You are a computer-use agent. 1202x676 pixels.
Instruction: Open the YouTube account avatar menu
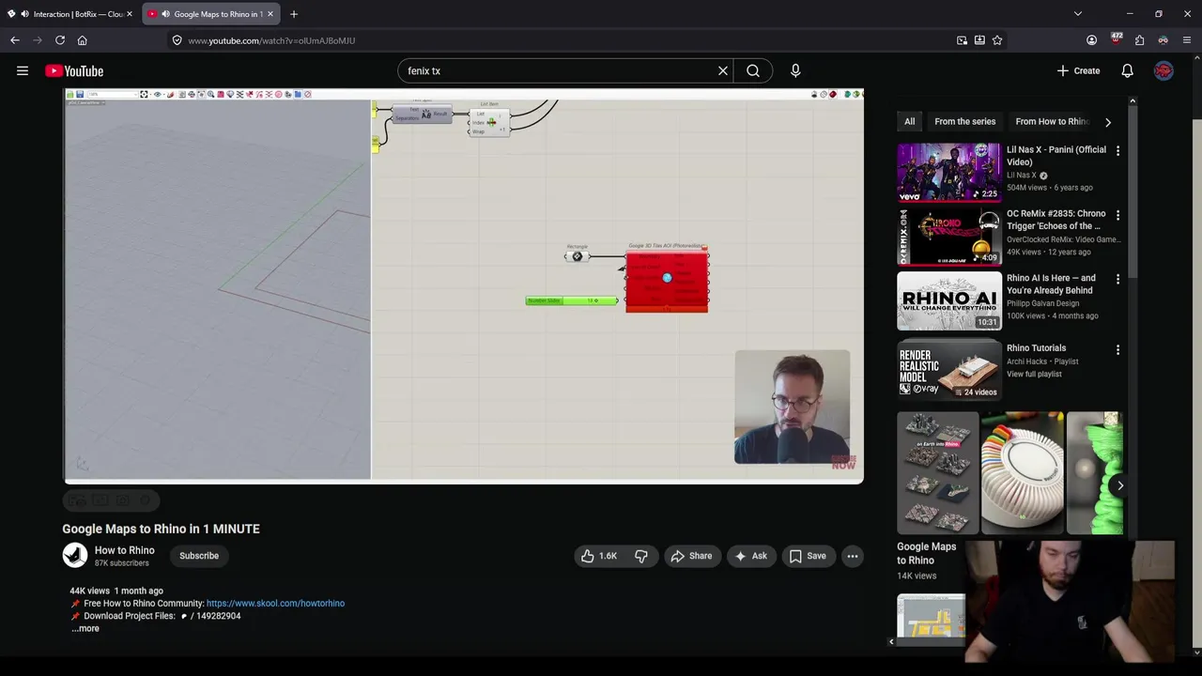point(1163,70)
